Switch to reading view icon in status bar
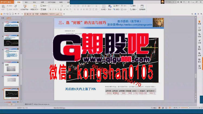 (166, 108)
